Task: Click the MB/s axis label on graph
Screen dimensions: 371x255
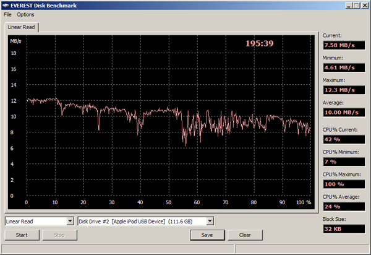Action: [15, 41]
